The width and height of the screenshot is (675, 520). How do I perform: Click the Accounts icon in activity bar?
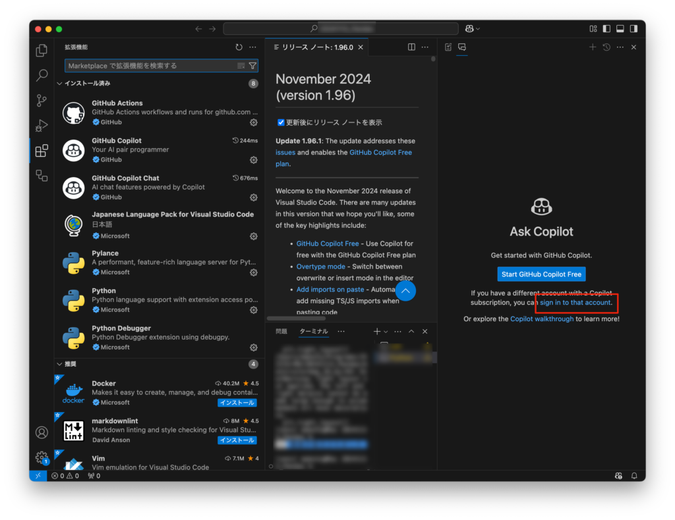(42, 432)
